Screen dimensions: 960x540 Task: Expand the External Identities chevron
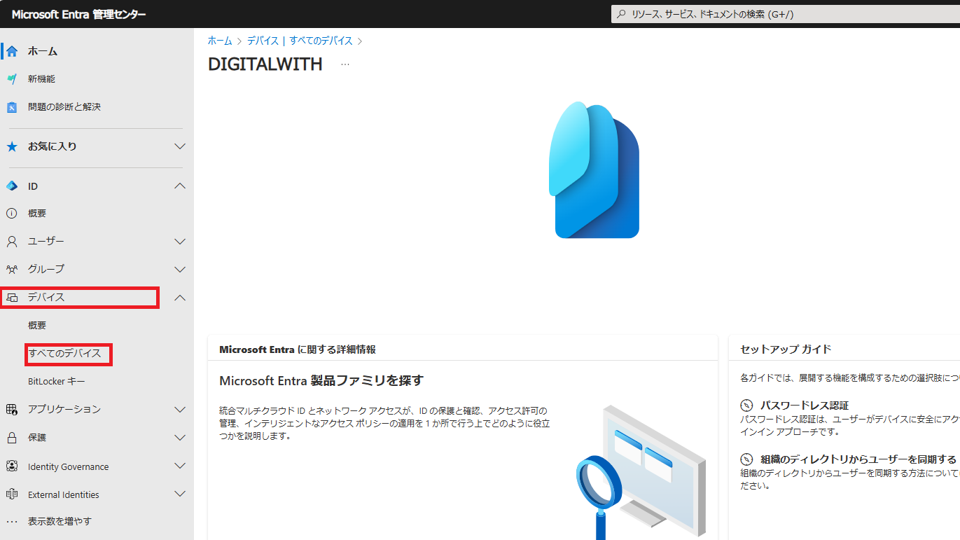(x=180, y=494)
